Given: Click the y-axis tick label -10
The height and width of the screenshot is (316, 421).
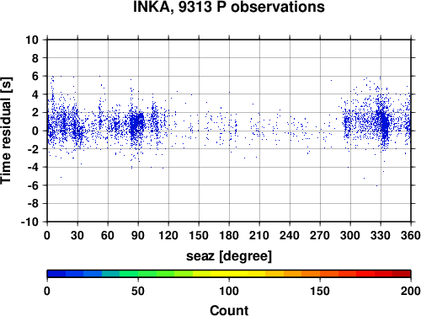Looking at the screenshot, I should (29, 222).
